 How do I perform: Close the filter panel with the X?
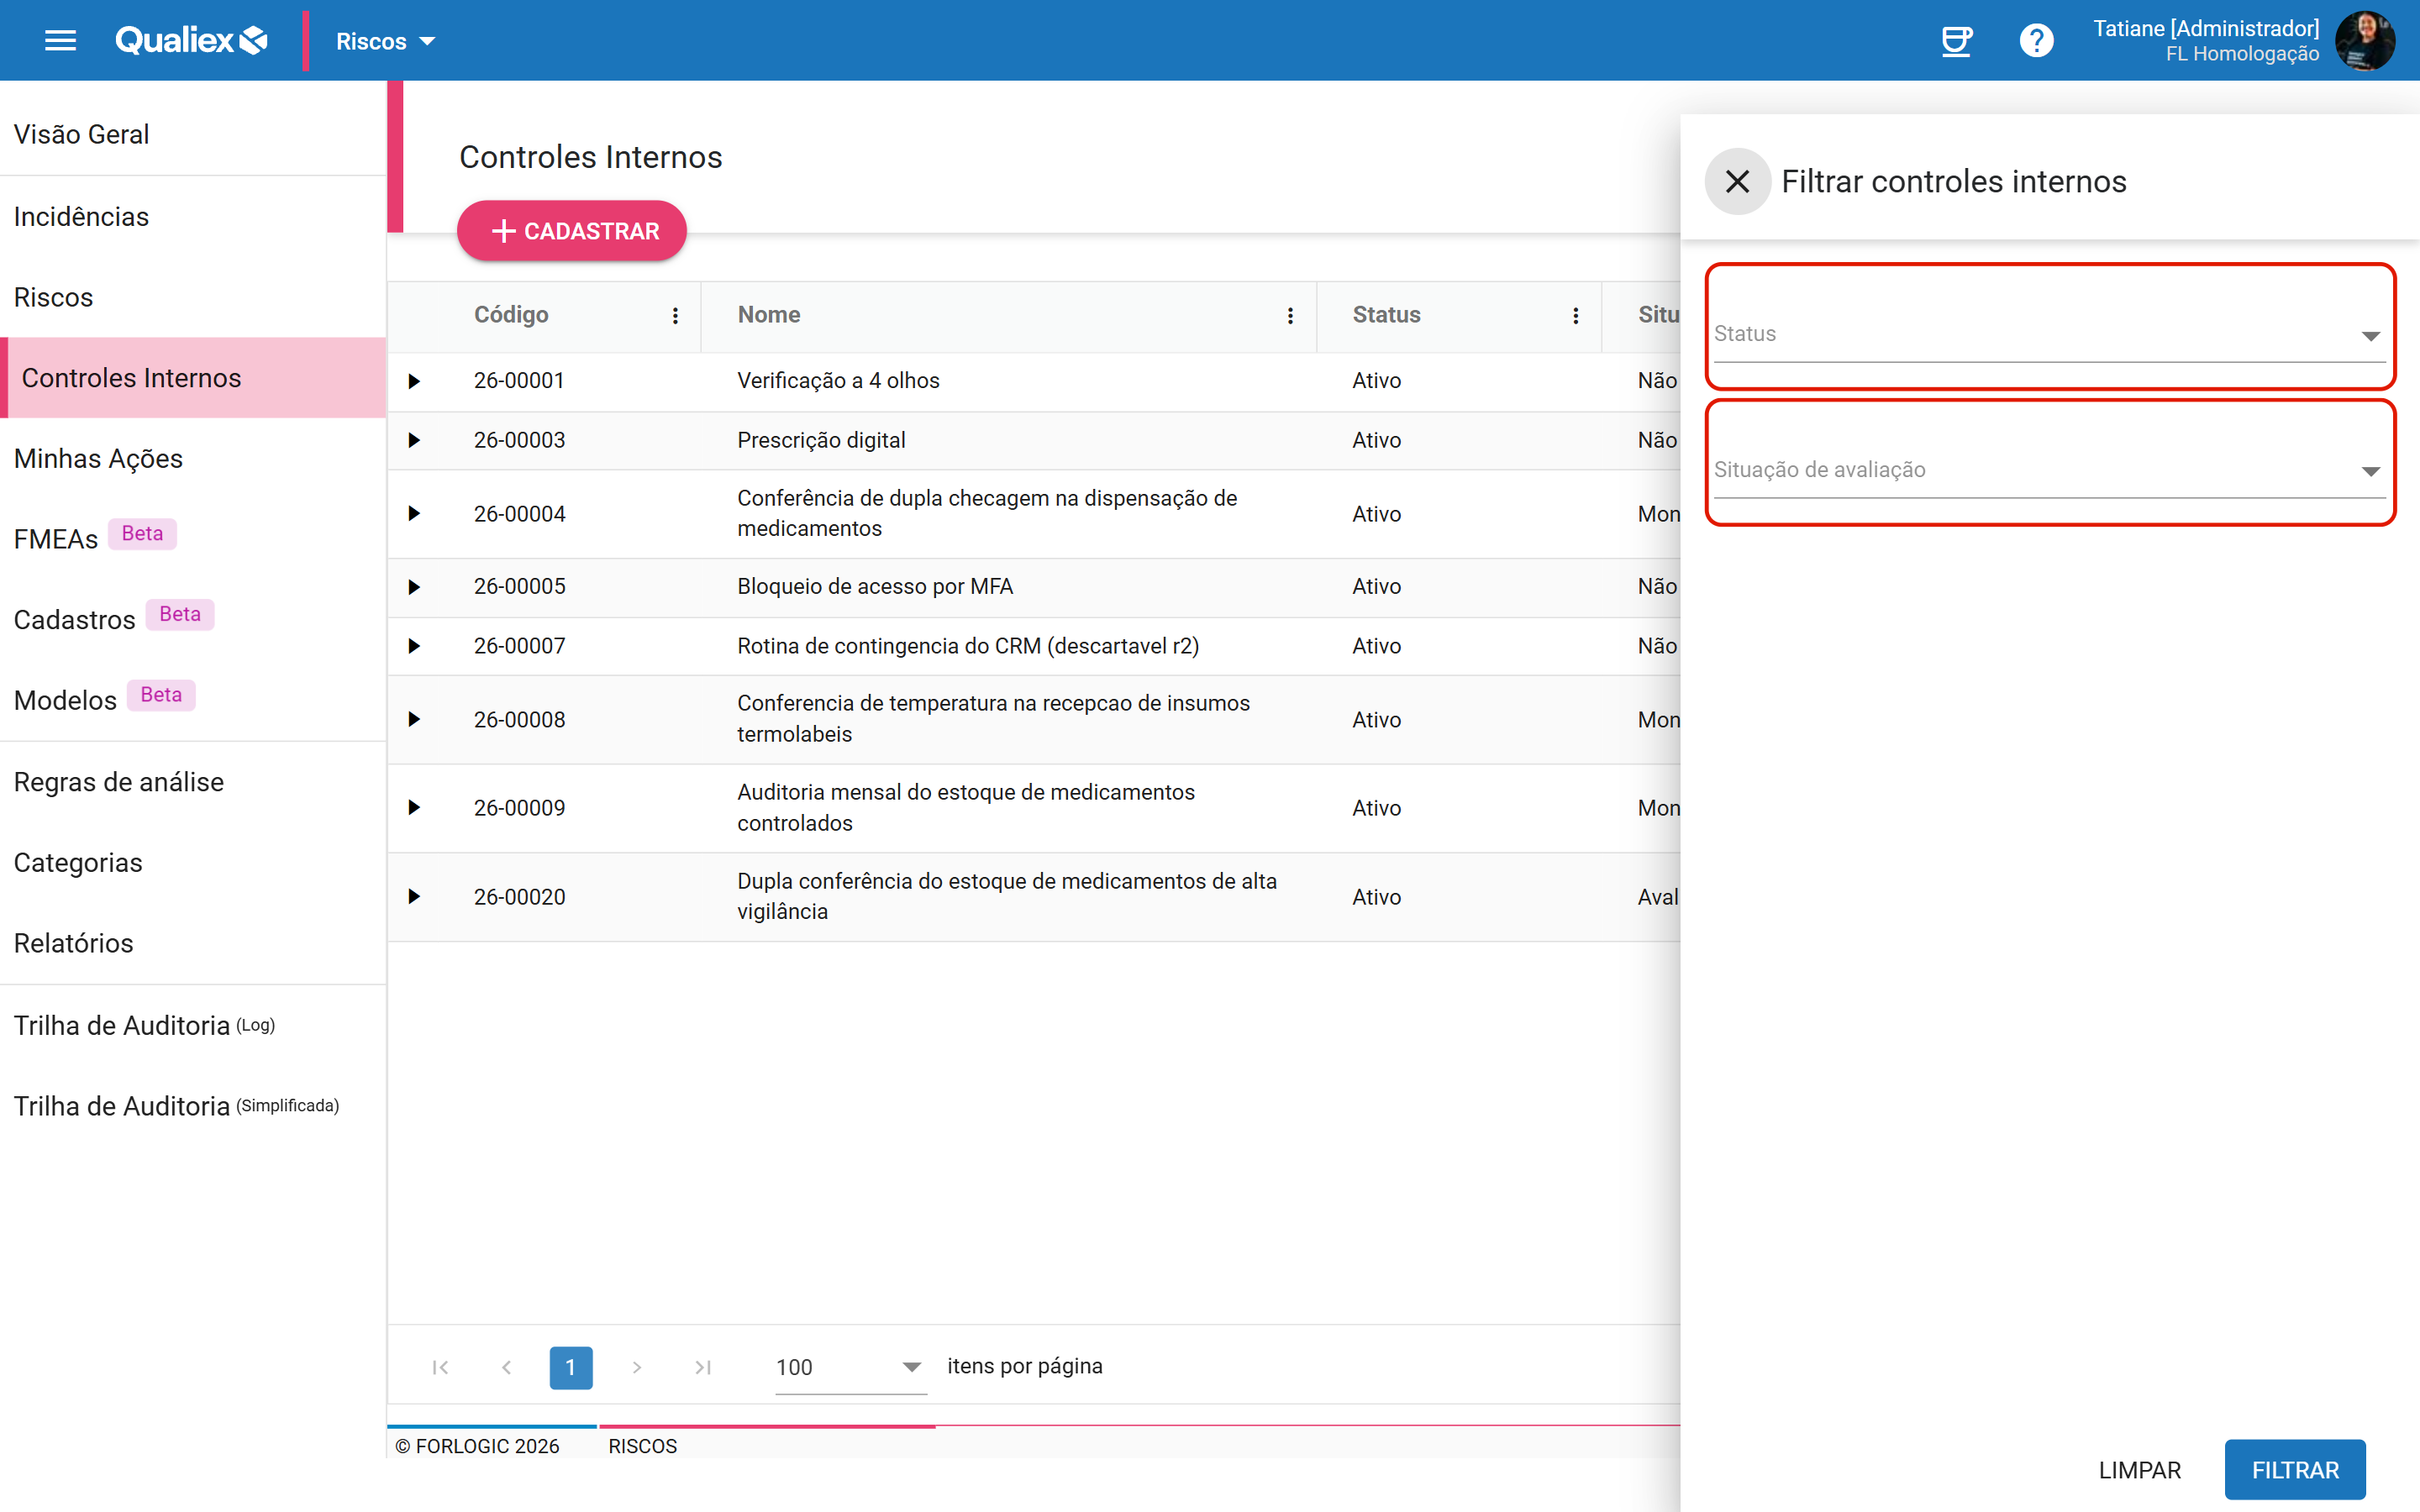(x=1737, y=181)
